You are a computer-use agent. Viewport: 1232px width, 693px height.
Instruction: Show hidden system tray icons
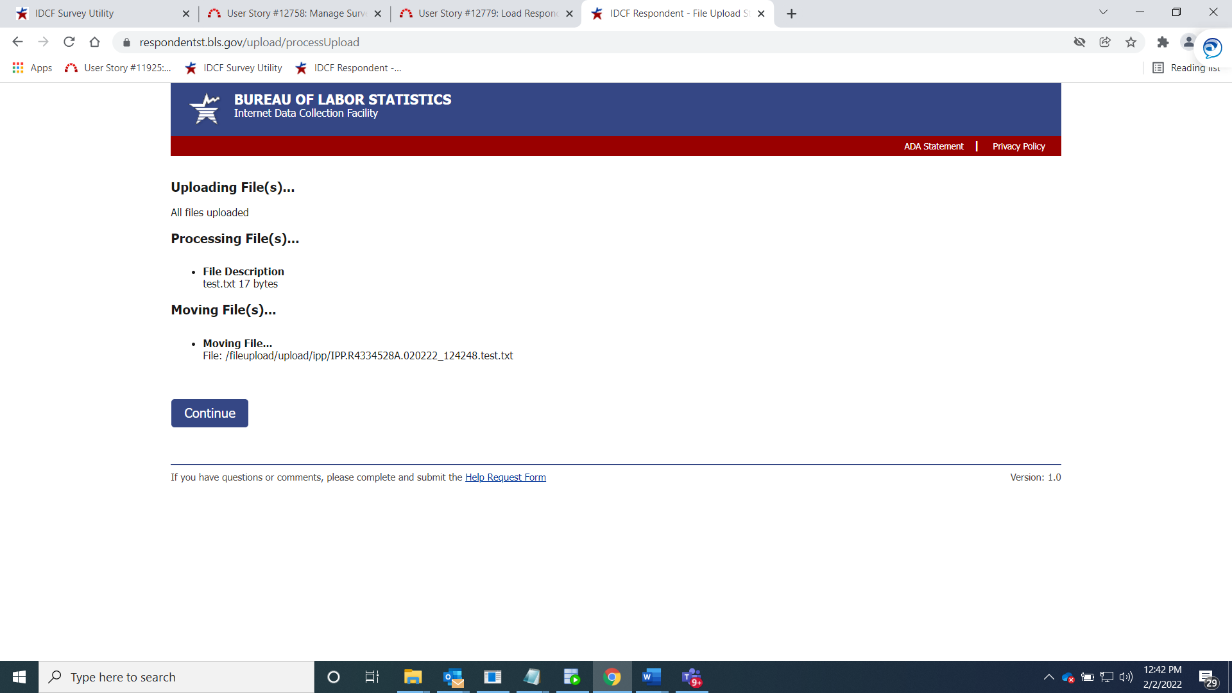pyautogui.click(x=1048, y=677)
